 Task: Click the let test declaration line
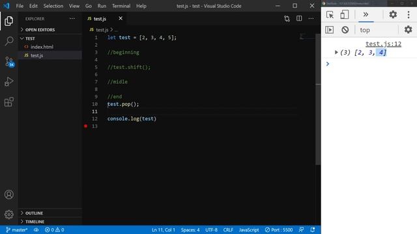142,38
